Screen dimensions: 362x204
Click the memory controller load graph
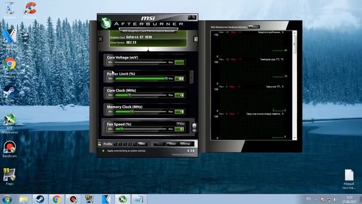(251, 126)
